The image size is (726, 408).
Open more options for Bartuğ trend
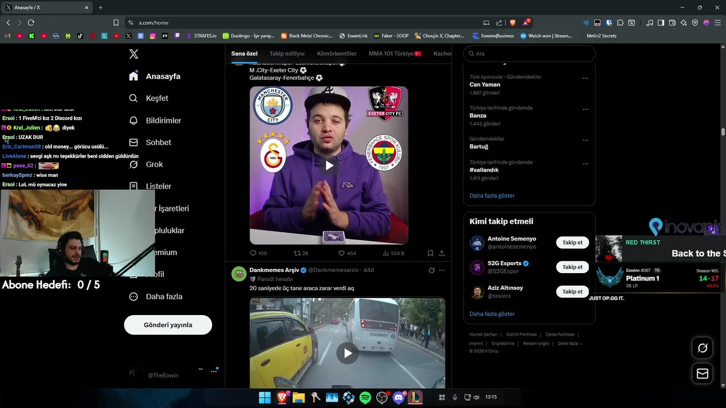point(585,140)
